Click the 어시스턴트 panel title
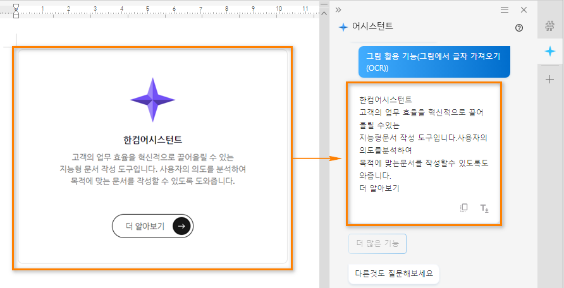 tap(372, 27)
